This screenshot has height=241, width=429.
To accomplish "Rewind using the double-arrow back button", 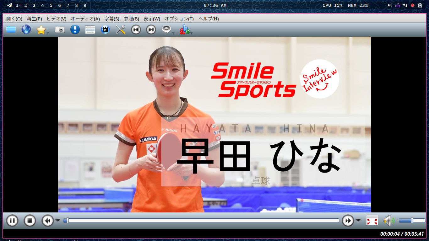I will click(x=48, y=221).
